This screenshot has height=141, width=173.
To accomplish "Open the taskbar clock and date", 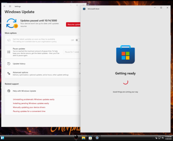I will coord(168,138).
